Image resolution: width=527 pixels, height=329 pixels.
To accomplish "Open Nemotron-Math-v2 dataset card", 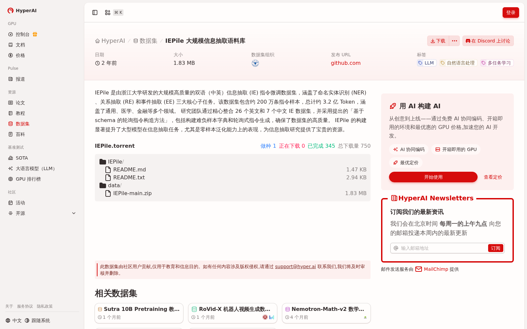I will [326, 313].
